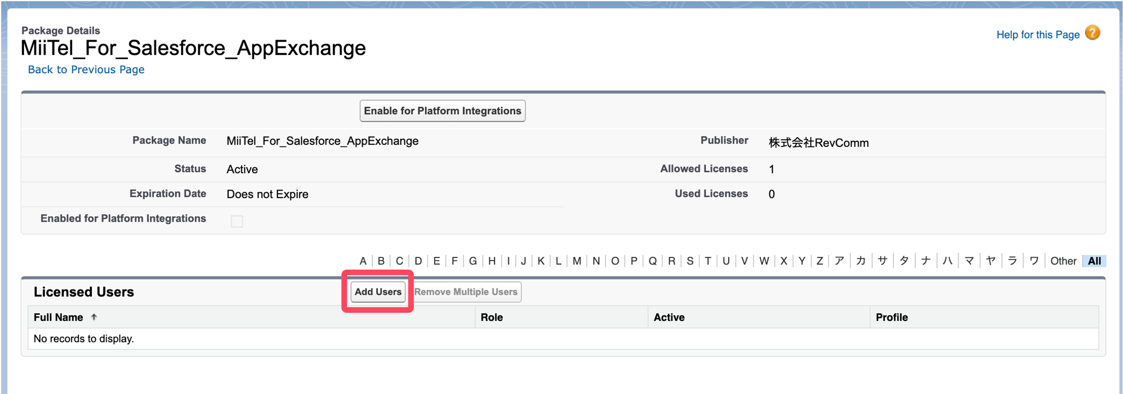Image resolution: width=1123 pixels, height=394 pixels.
Task: Filter users by letter G
Action: [473, 261]
